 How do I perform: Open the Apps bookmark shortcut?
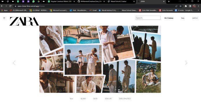(x=4, y=10)
